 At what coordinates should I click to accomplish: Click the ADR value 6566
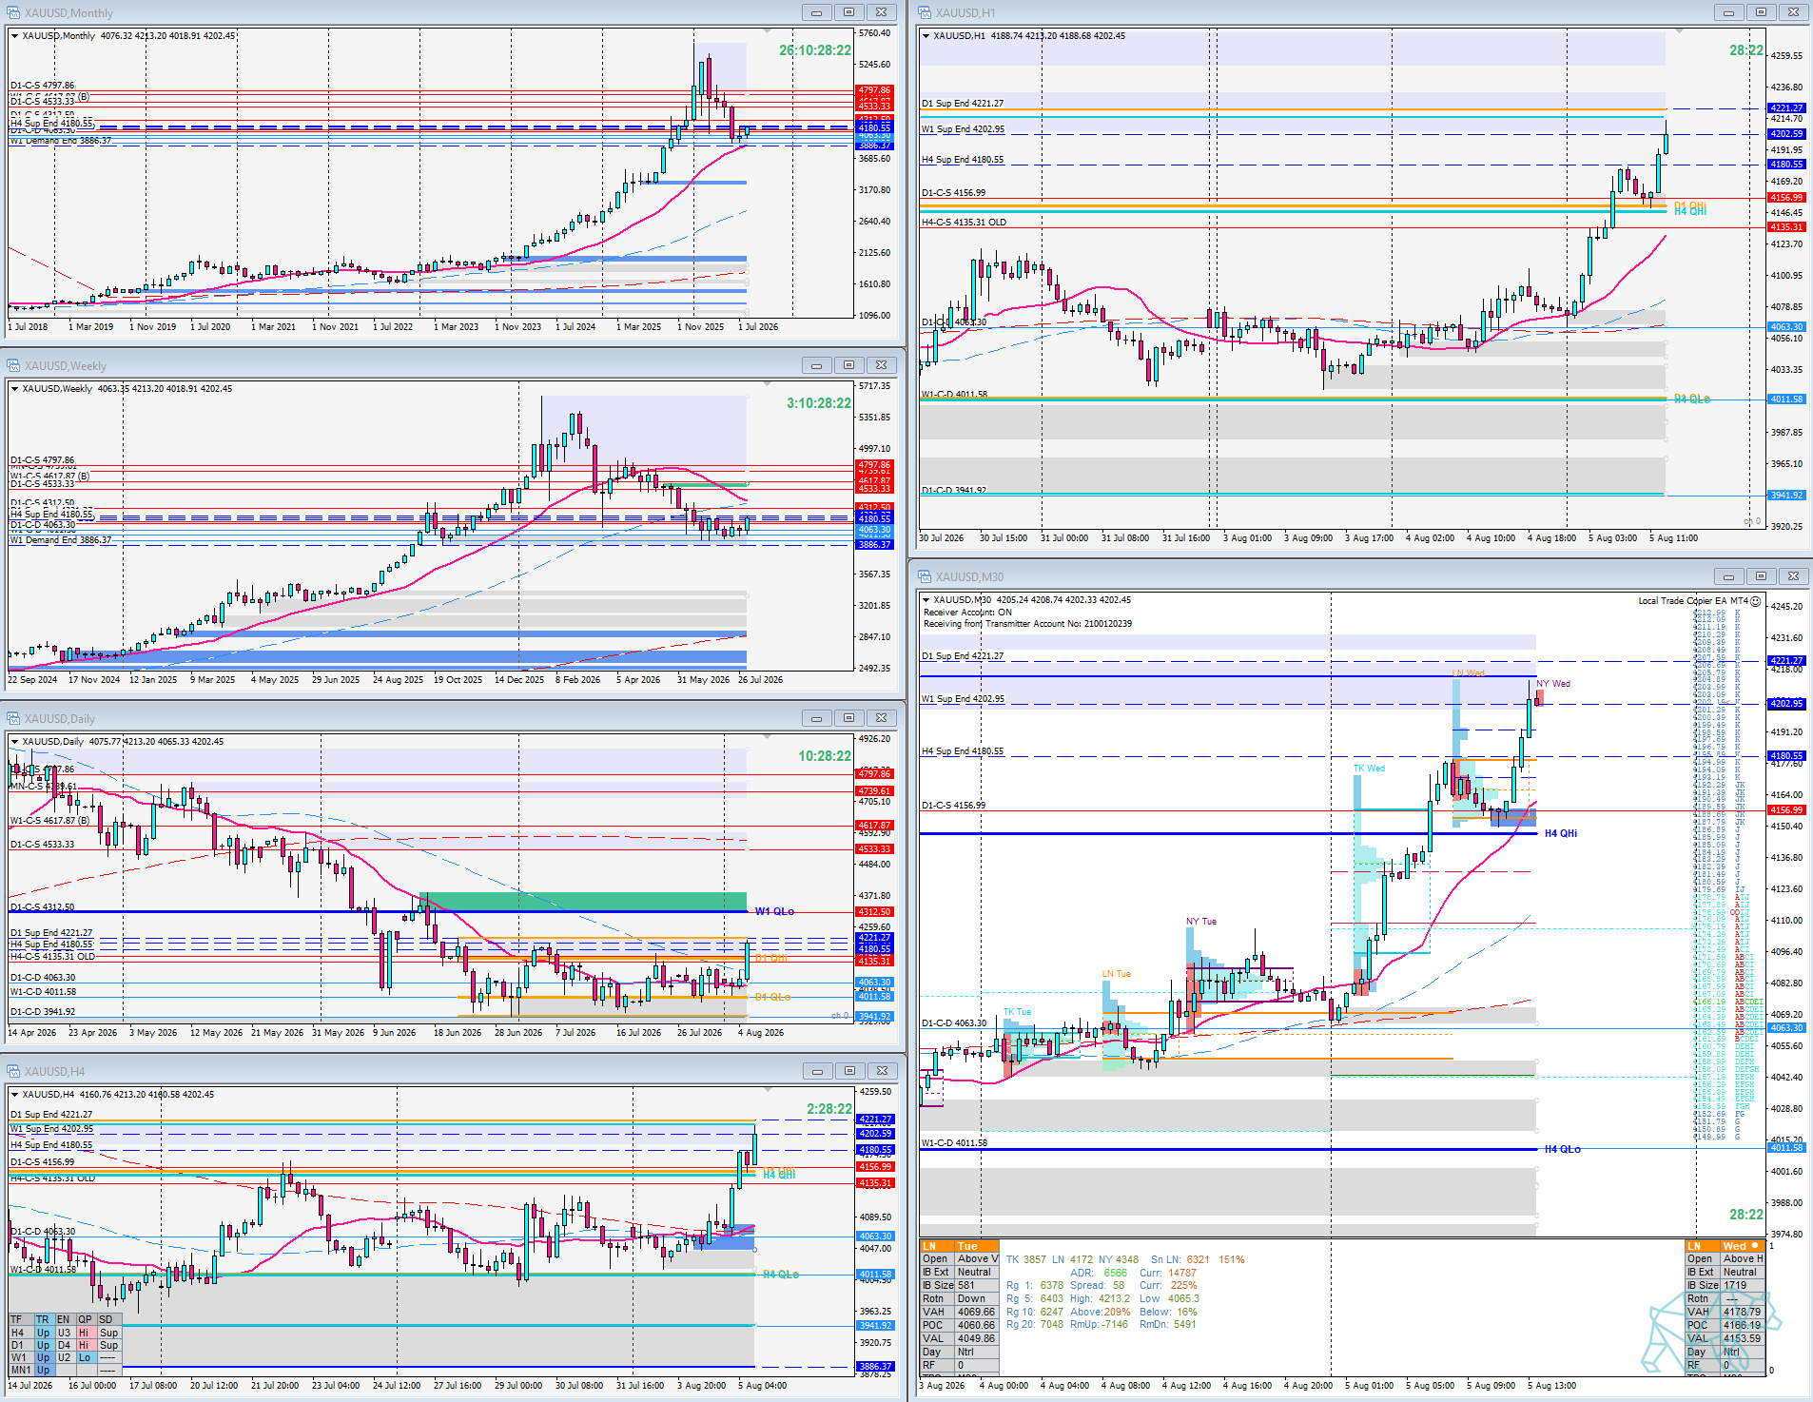pos(1115,1273)
